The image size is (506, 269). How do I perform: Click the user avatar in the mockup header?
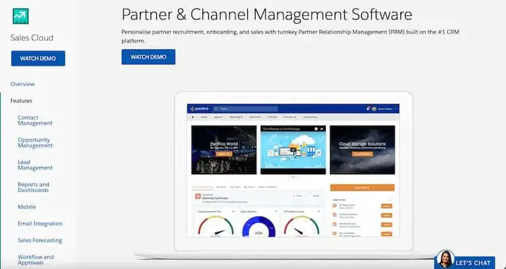[x=373, y=109]
